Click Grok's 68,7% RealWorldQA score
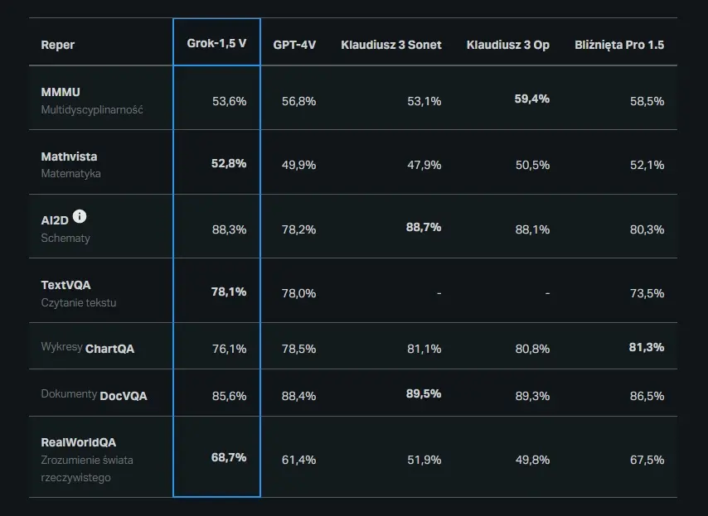The height and width of the screenshot is (516, 708). pyautogui.click(x=229, y=457)
